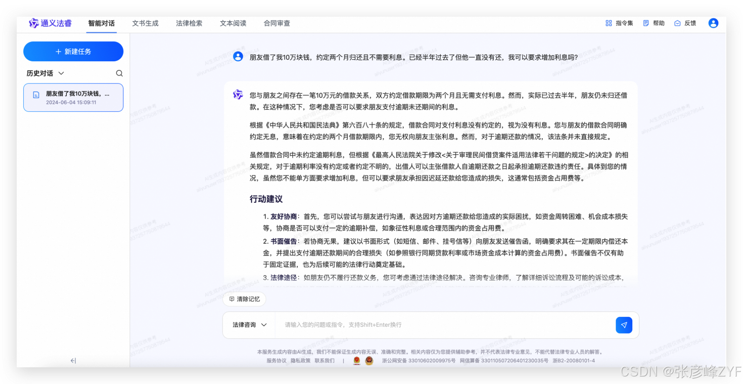Image resolution: width=743 pixels, height=384 pixels.
Task: Click the 网信算备 registration number
Action: (504, 361)
